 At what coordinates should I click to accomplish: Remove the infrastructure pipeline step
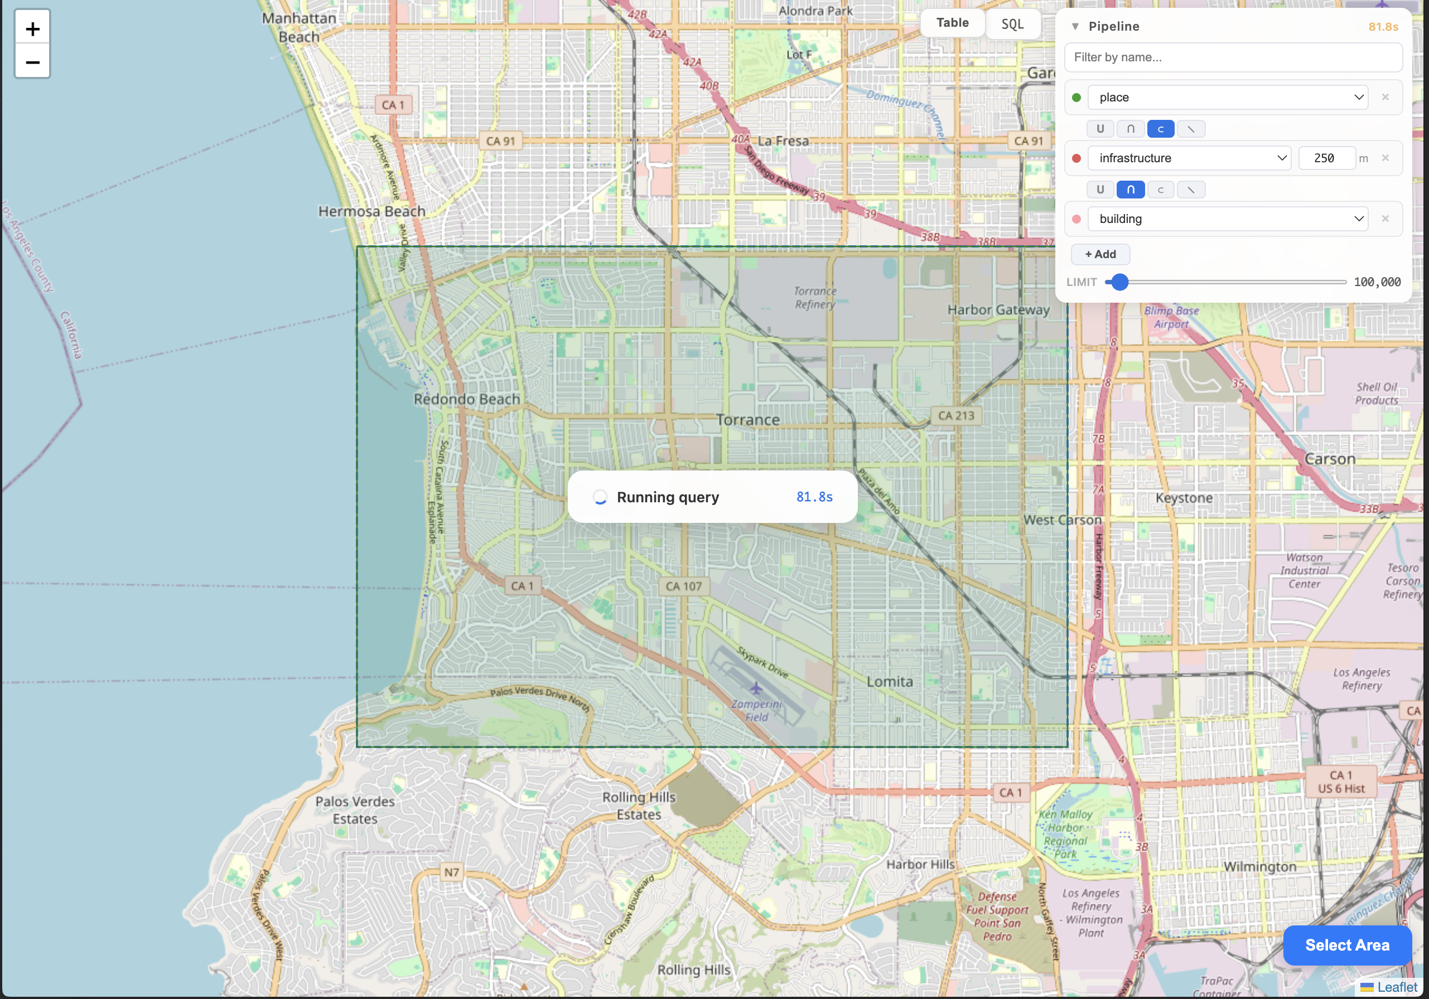[x=1386, y=157]
